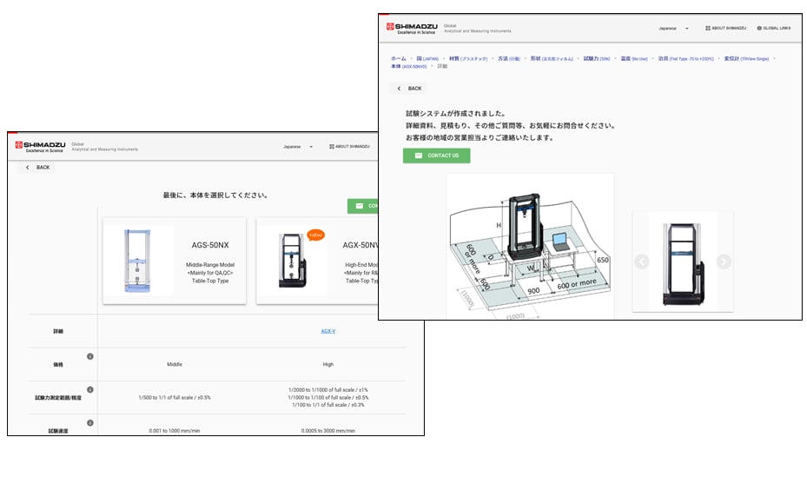Go to 変位計 TRView breadcrumb
The image size is (807, 477).
pos(746,59)
